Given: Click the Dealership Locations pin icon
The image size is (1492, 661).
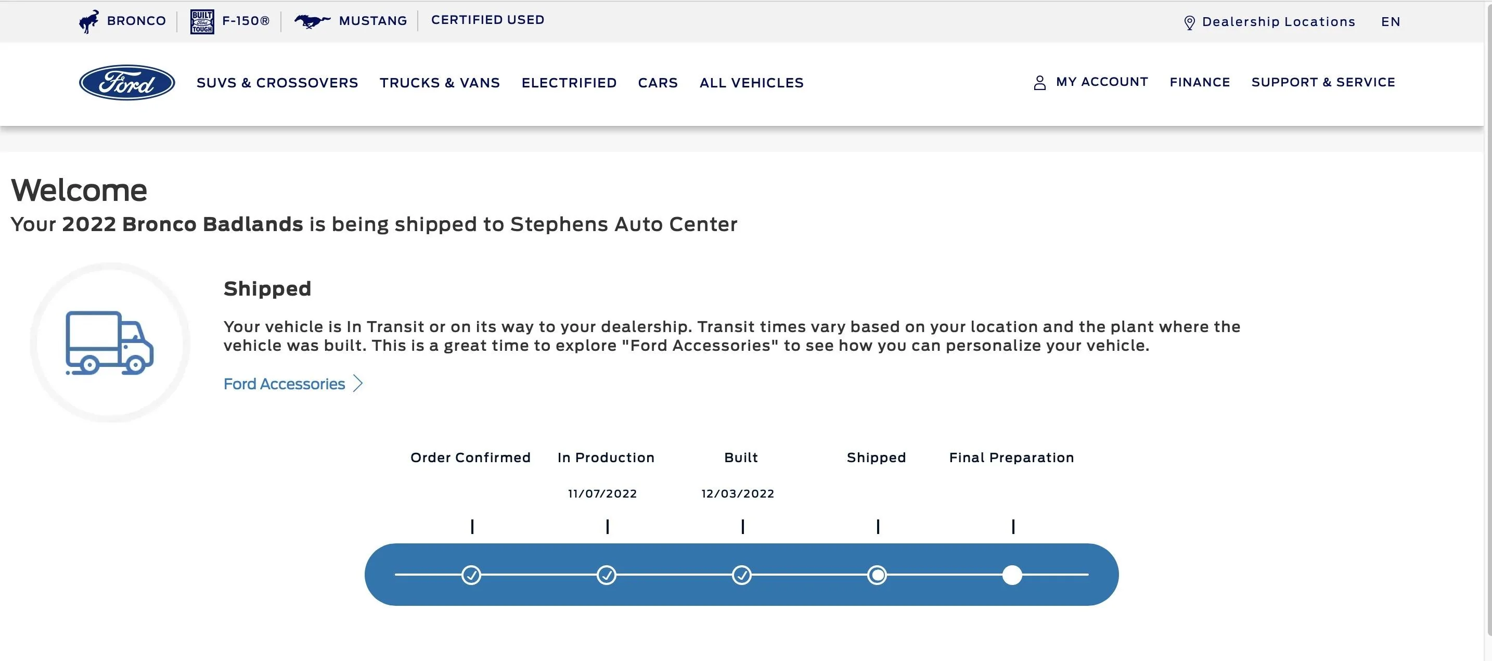Looking at the screenshot, I should click(1190, 22).
